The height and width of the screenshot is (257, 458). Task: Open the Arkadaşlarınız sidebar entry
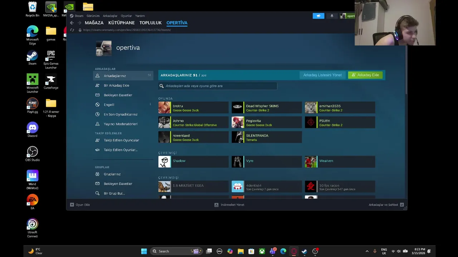[x=123, y=76]
